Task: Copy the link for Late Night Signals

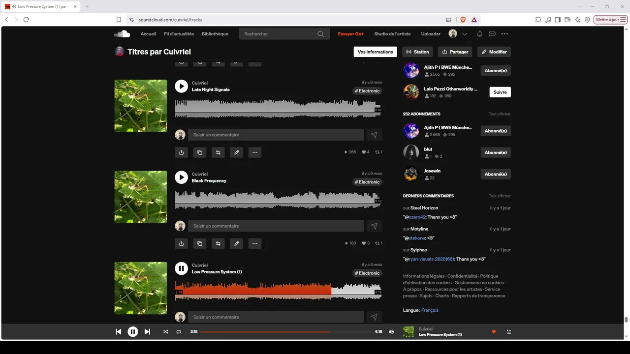Action: pos(200,152)
